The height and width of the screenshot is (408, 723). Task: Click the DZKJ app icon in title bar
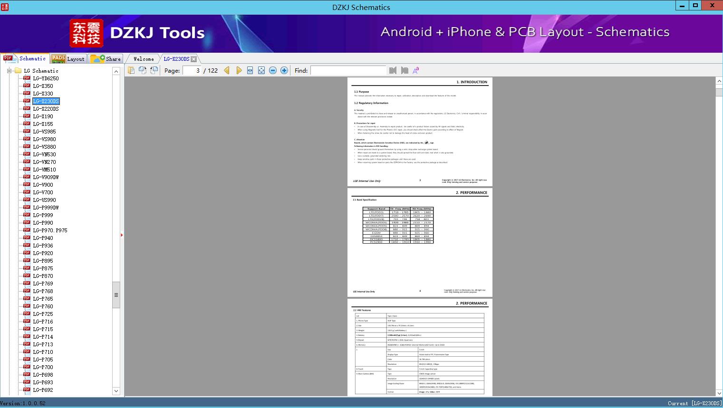coord(5,7)
